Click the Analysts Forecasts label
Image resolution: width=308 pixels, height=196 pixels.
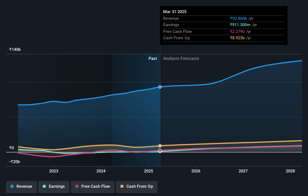tap(181, 59)
